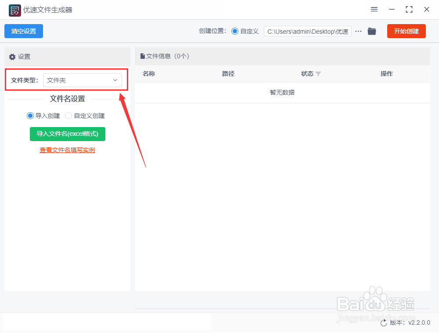Viewport: 439px width, 333px height.
Task: Click 导入文件名(excel格式) green button
Action: [x=68, y=134]
